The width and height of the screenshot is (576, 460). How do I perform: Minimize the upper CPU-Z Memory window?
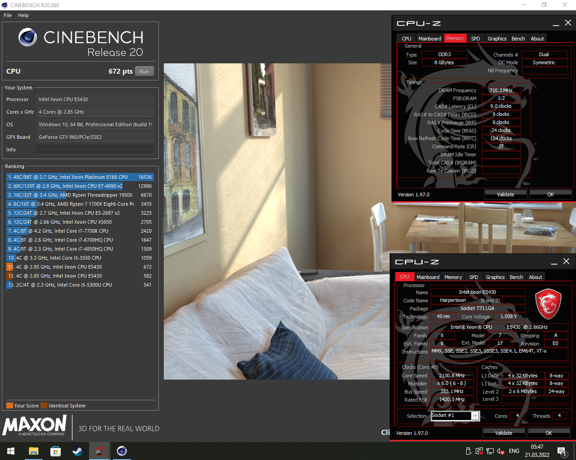pos(556,23)
